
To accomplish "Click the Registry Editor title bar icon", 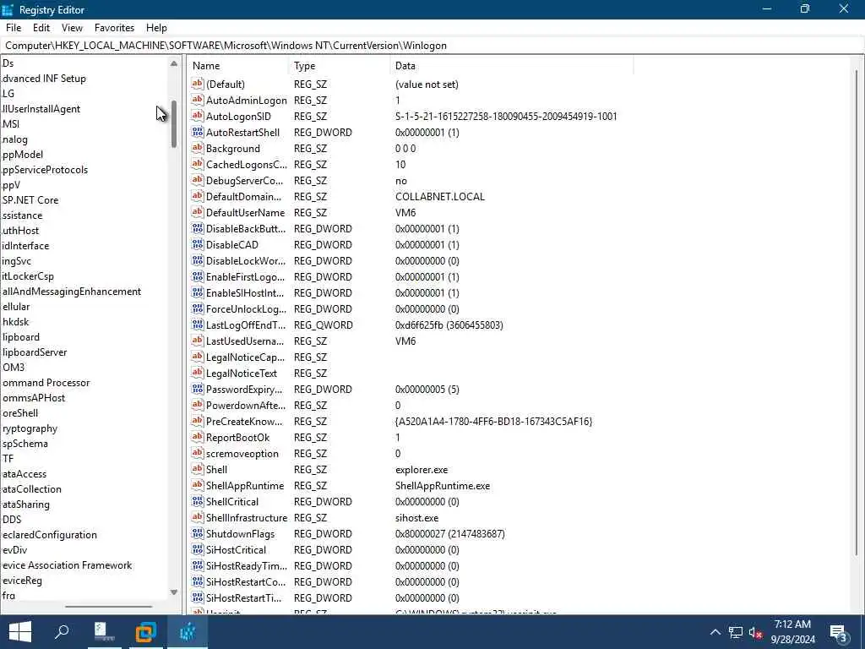I will pos(8,9).
